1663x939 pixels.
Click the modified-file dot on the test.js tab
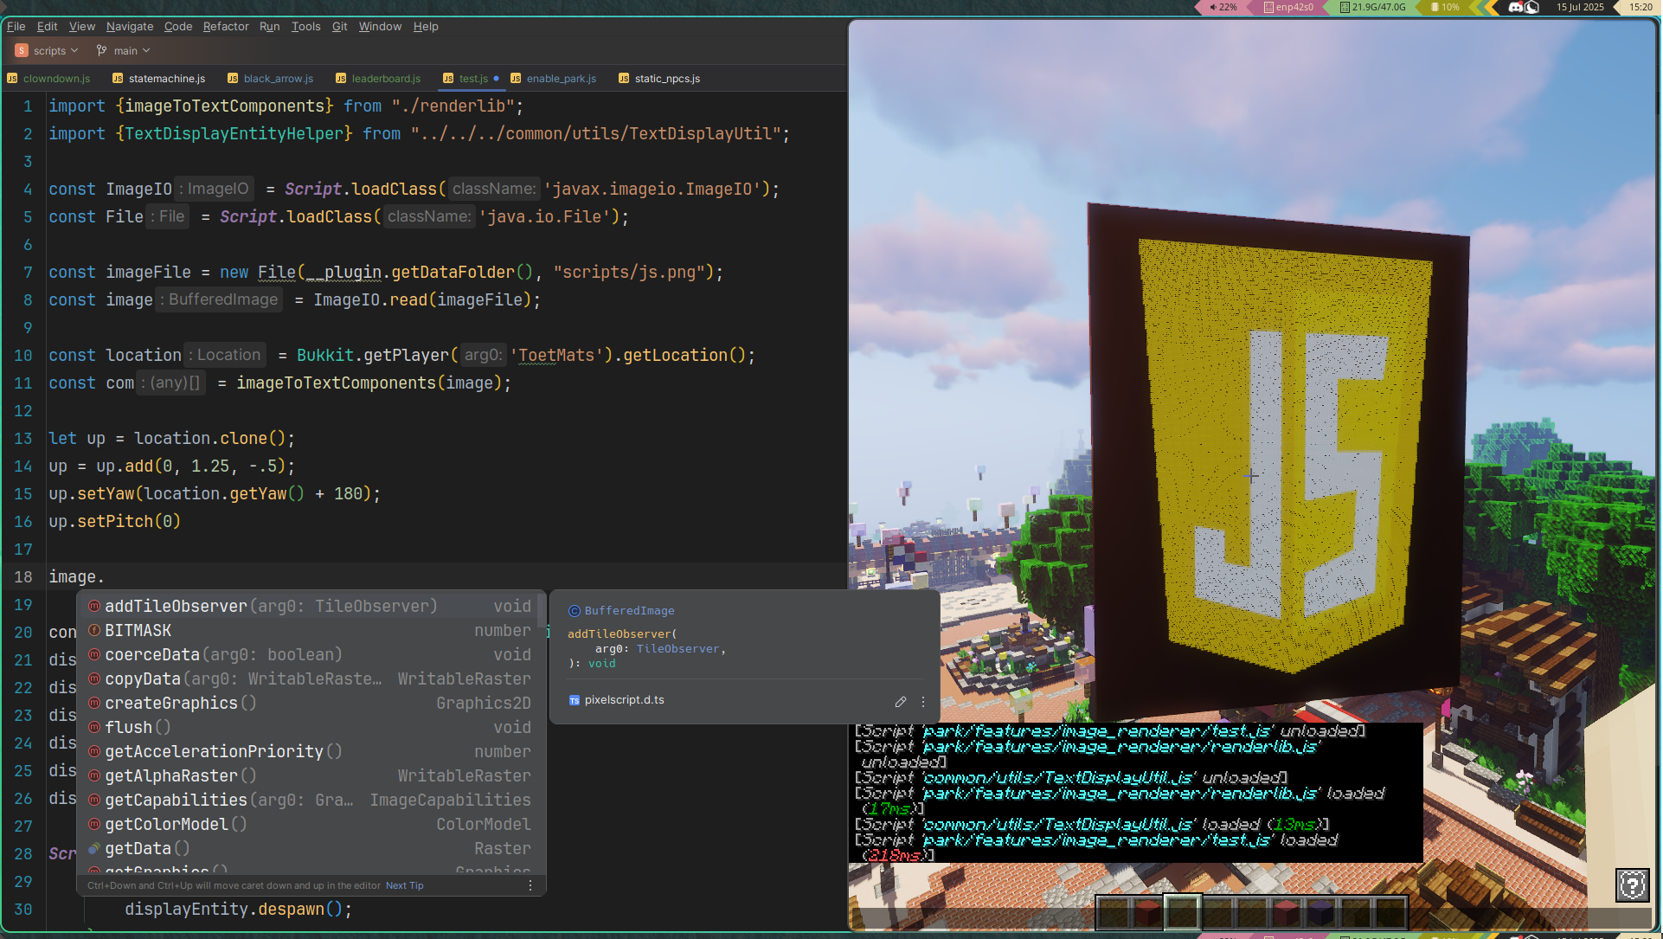(x=496, y=78)
